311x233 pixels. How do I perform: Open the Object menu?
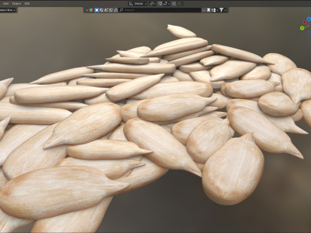(x=16, y=3)
